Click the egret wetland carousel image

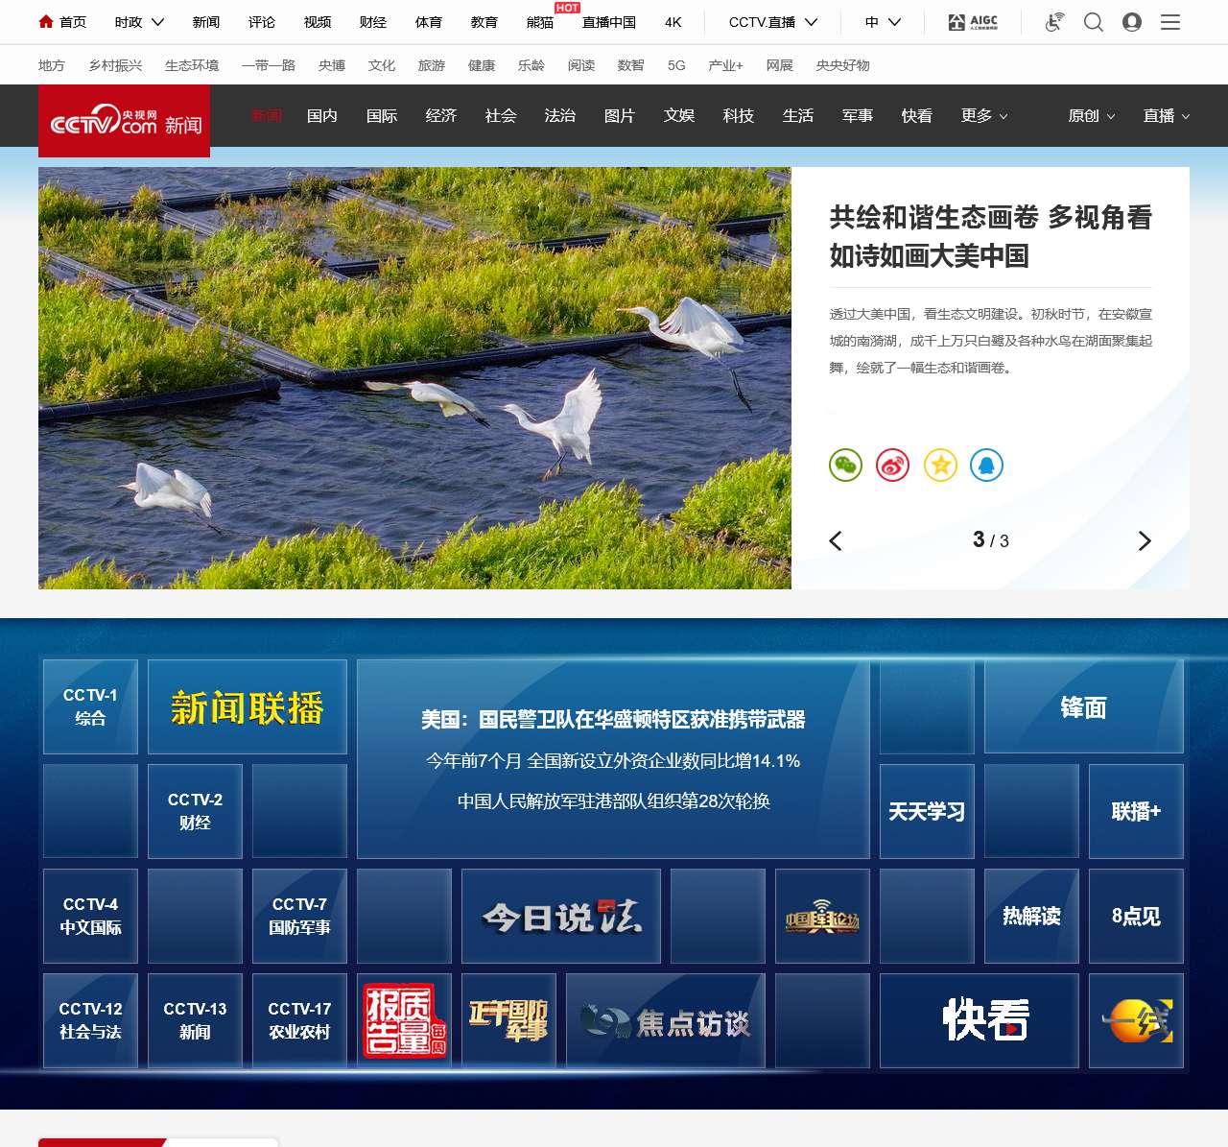click(x=414, y=378)
